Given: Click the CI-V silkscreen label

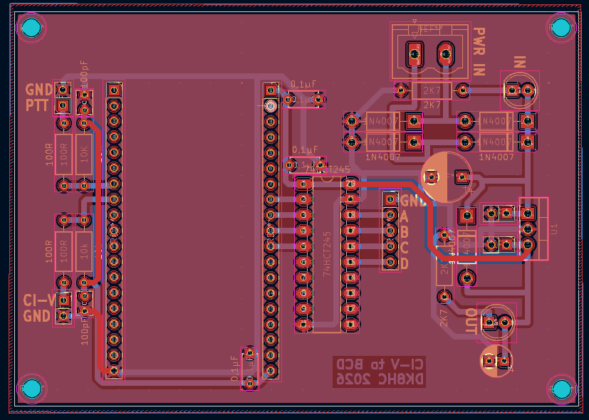Looking at the screenshot, I should pyautogui.click(x=38, y=300).
